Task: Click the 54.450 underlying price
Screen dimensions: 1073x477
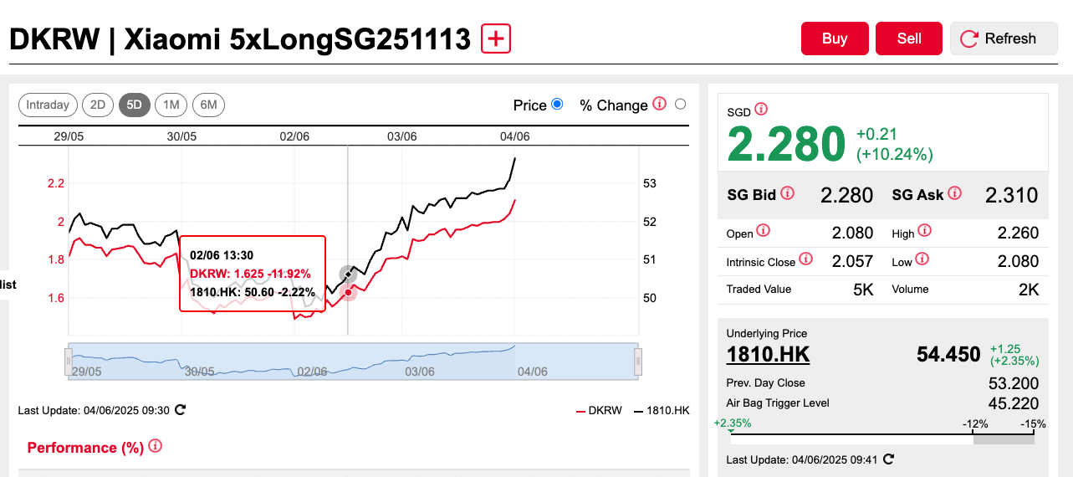Action: pyautogui.click(x=948, y=354)
